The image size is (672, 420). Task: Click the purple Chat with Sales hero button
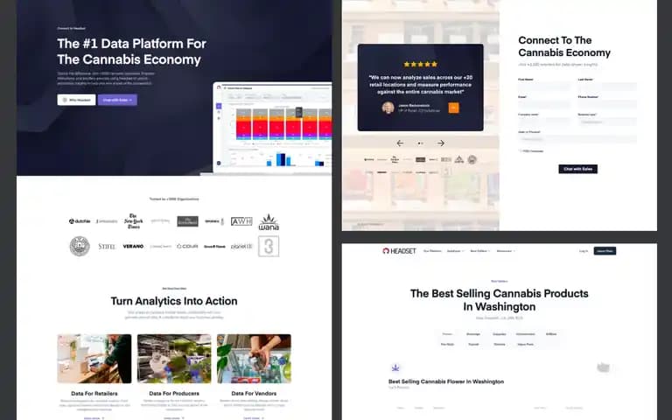117,100
